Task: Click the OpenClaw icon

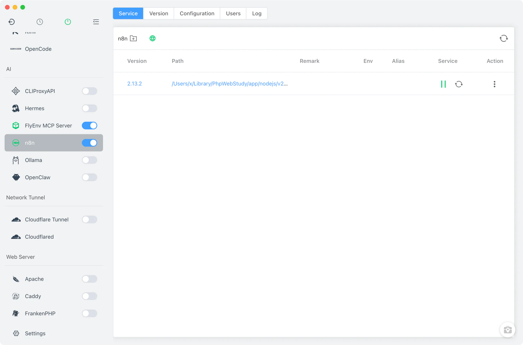Action: click(x=16, y=177)
